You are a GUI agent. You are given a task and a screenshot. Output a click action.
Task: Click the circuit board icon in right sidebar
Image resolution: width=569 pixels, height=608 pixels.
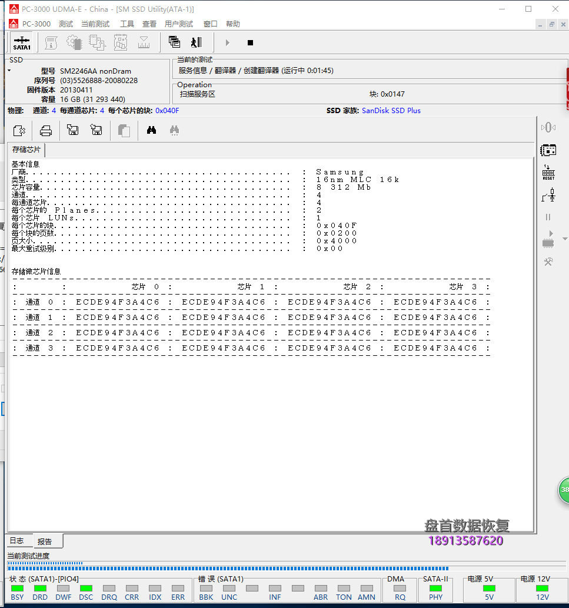pos(548,150)
